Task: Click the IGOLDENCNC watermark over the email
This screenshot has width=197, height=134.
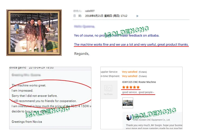Action: [127, 32]
